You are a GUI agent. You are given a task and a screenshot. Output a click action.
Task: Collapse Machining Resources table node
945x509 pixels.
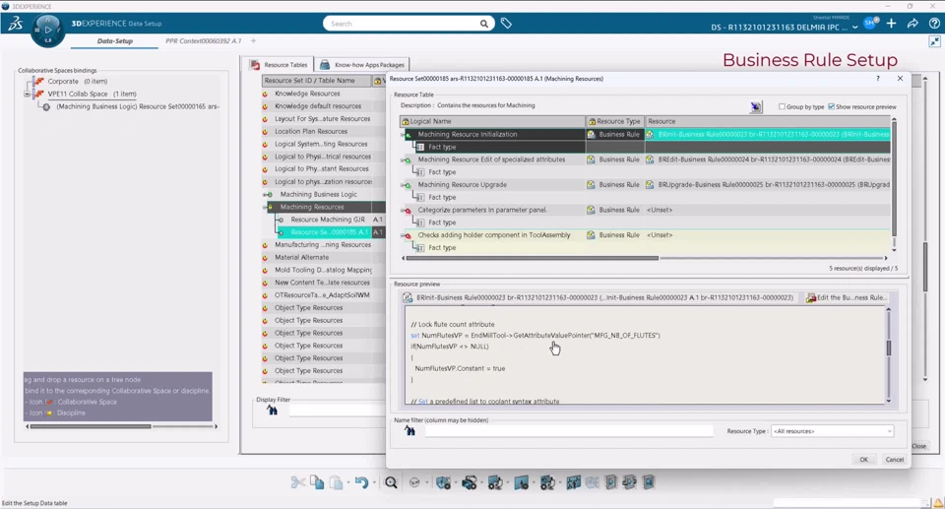265,207
